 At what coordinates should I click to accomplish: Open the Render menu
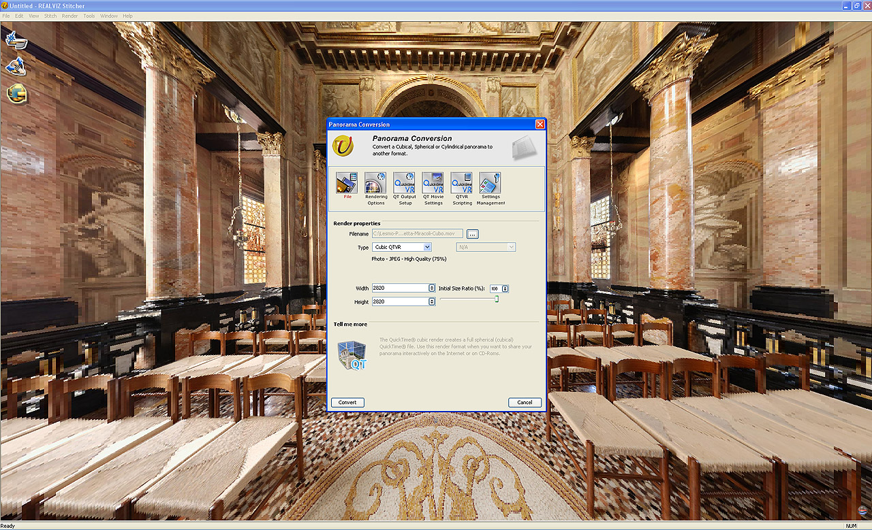click(x=69, y=16)
